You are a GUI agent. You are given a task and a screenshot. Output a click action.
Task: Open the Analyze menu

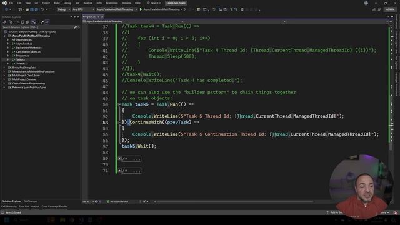point(87,3)
